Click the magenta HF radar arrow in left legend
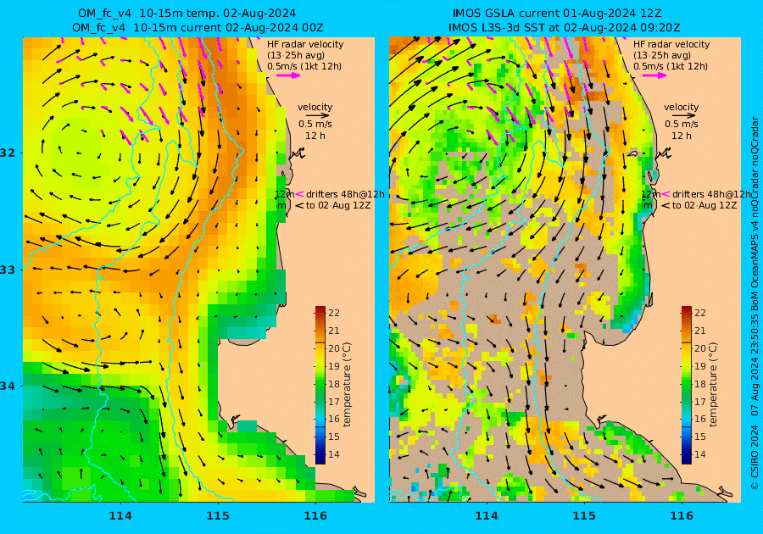 click(x=288, y=75)
